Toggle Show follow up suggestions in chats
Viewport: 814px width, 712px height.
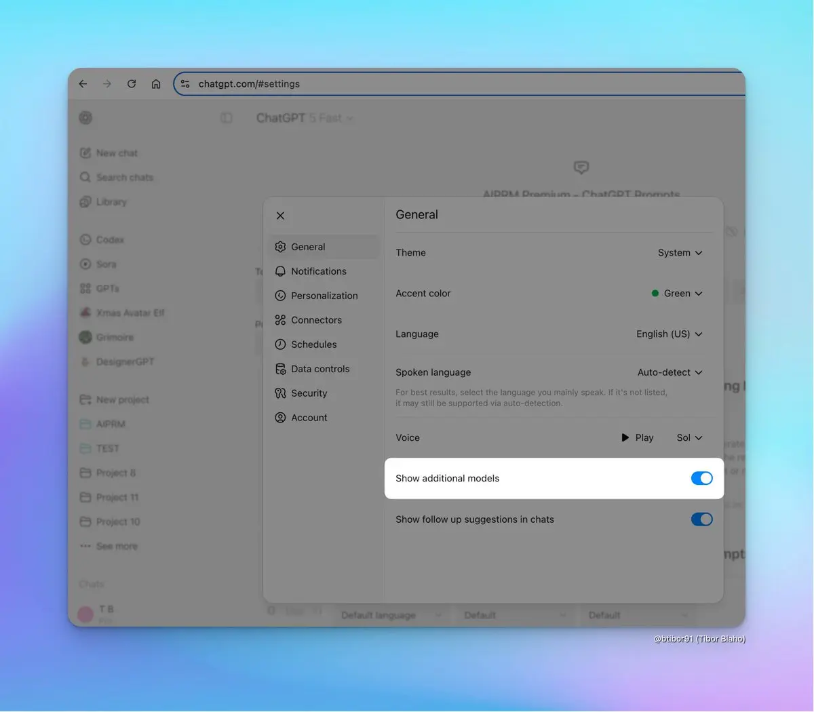tap(702, 519)
